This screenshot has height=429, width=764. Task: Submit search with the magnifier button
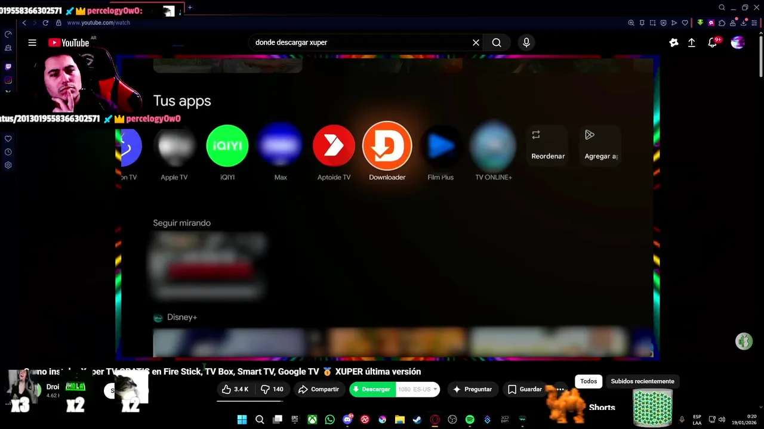(x=497, y=42)
